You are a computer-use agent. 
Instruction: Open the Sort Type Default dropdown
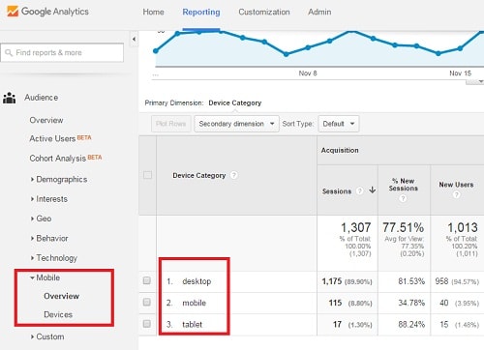[x=339, y=124]
